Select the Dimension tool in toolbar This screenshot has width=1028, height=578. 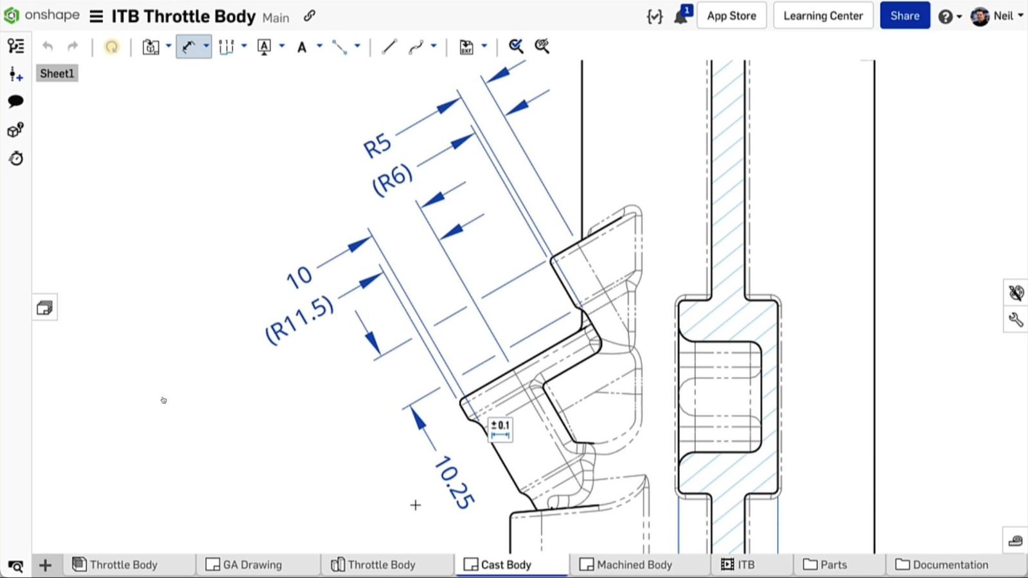tap(188, 46)
